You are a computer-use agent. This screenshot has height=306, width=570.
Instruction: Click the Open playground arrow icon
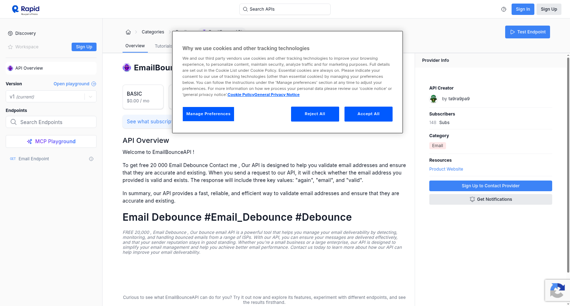tap(94, 84)
